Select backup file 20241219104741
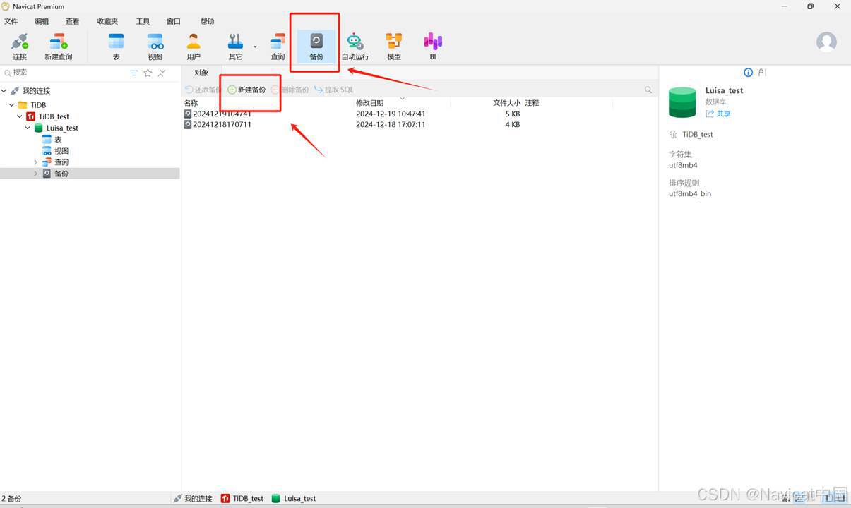Viewport: 851px width, 508px height. 222,114
